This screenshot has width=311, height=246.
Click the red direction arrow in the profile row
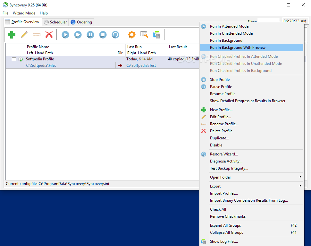click(x=120, y=66)
